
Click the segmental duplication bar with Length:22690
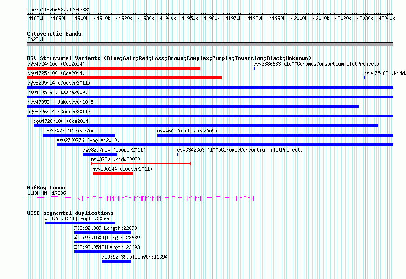(103, 233)
